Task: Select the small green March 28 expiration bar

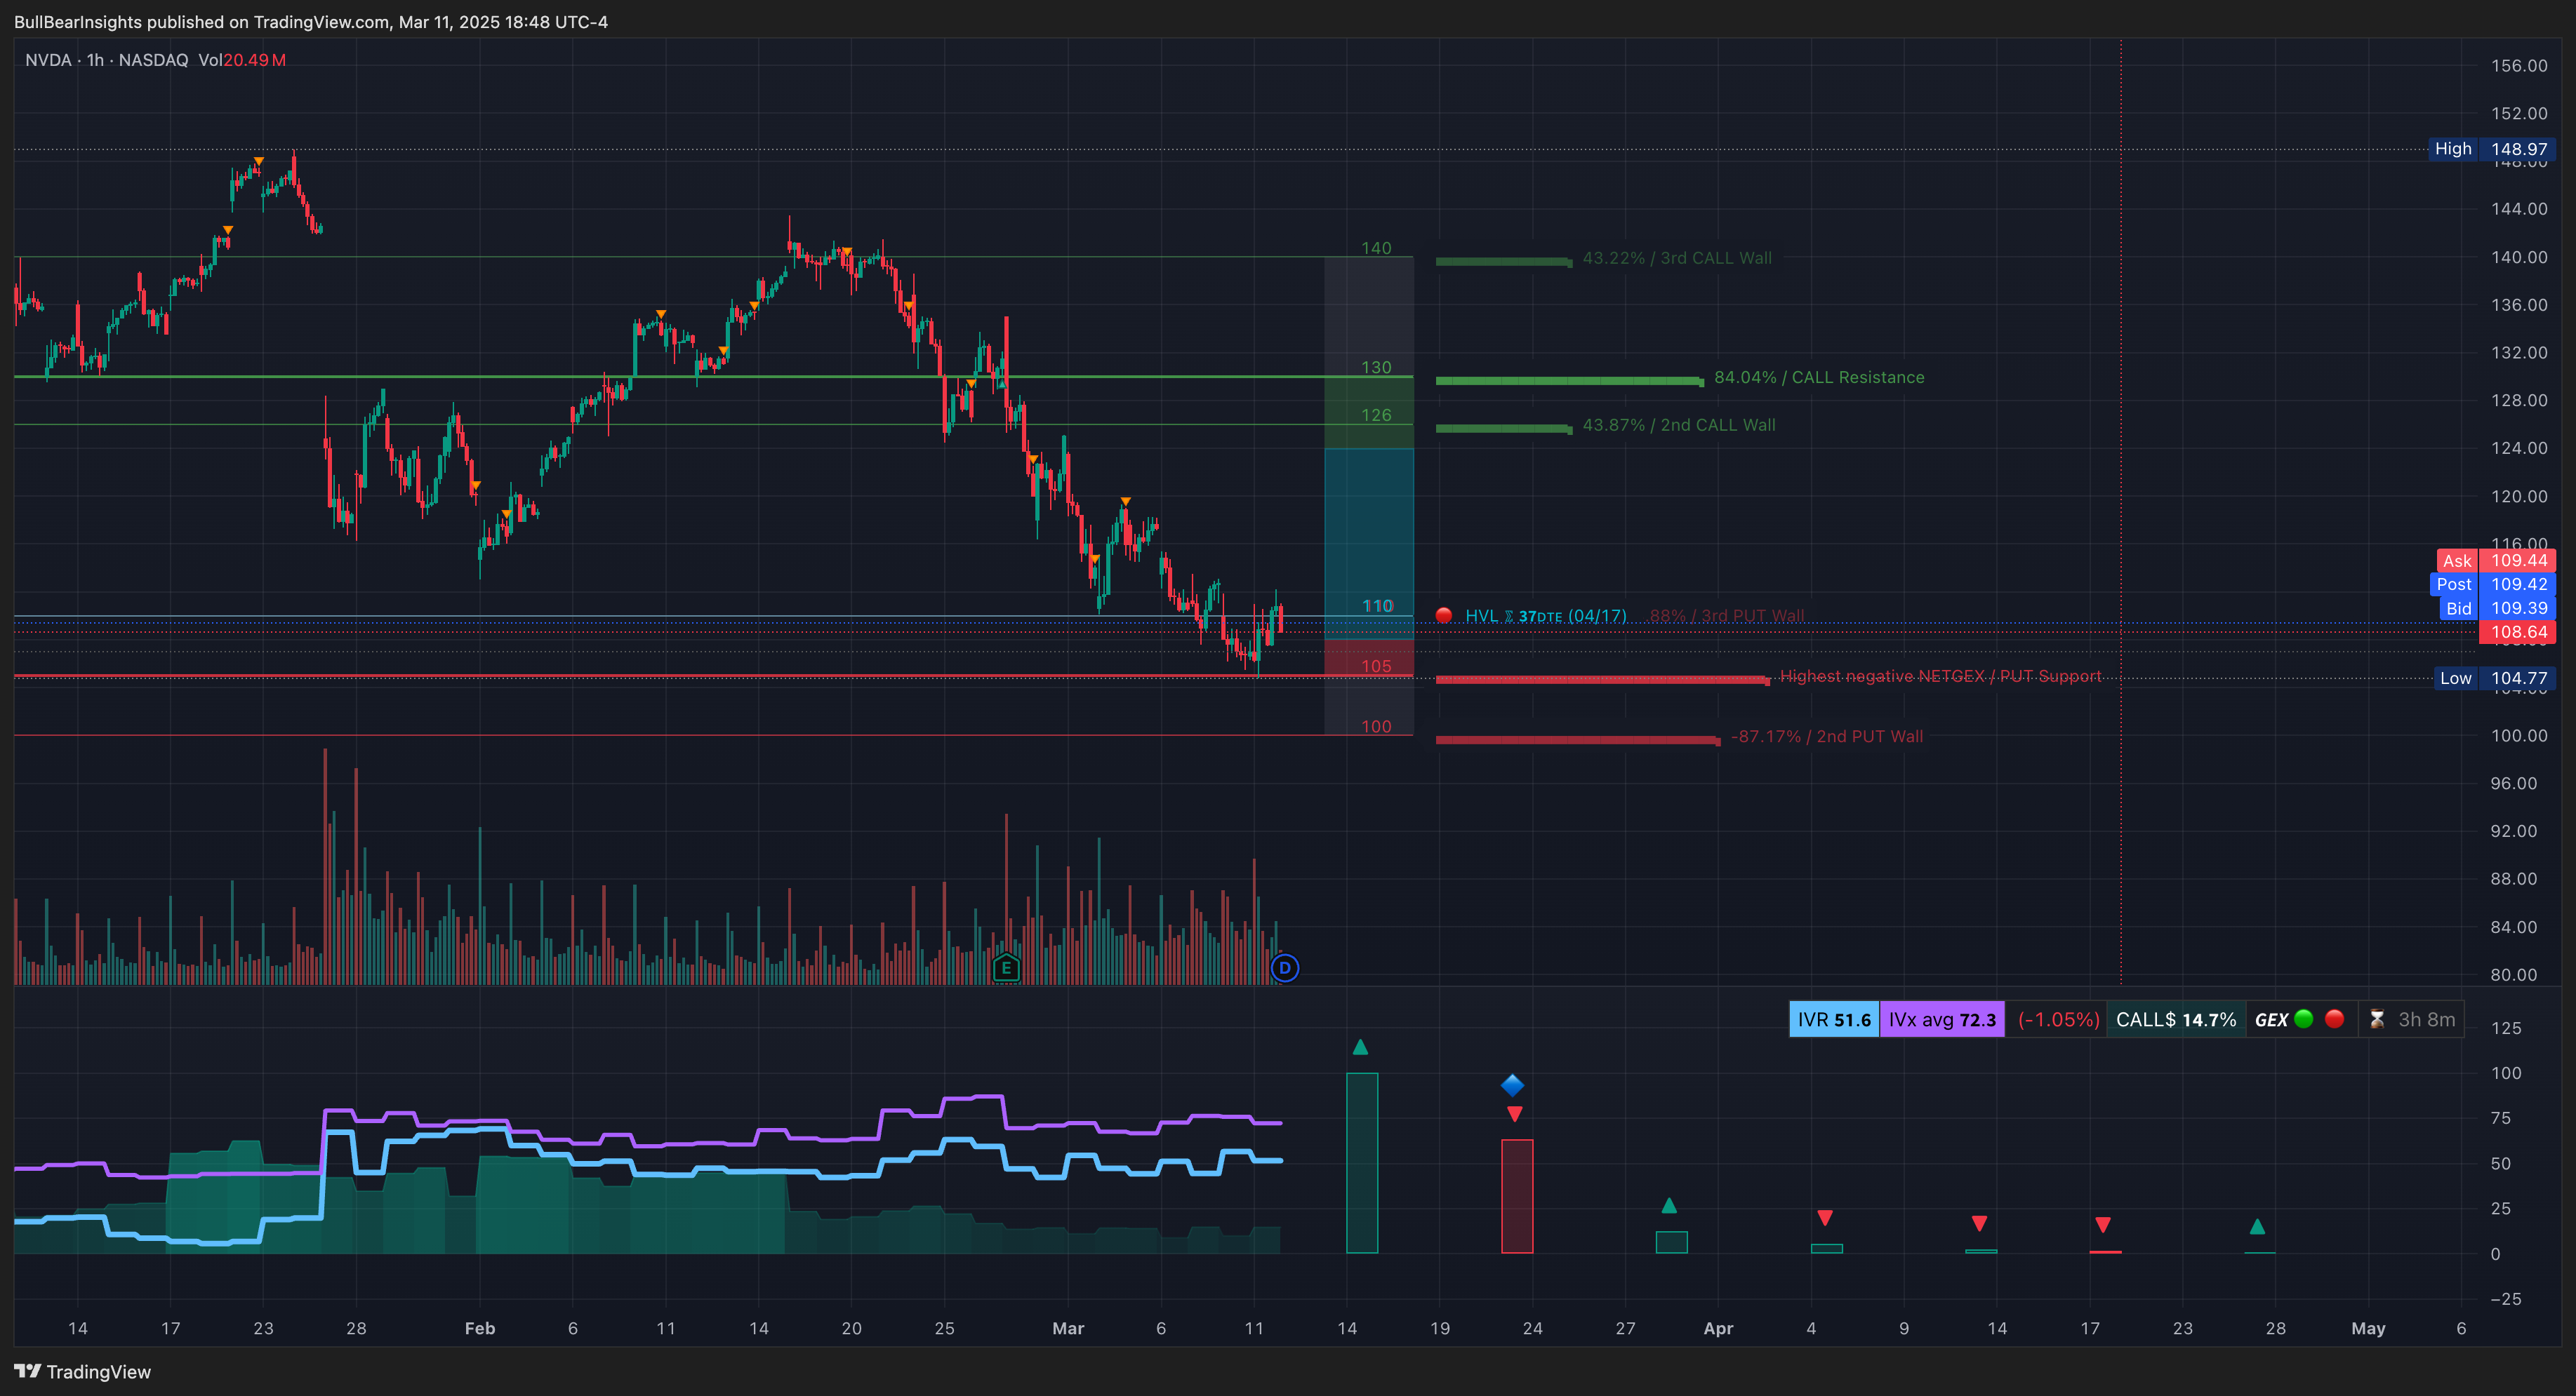Action: coord(1672,1242)
